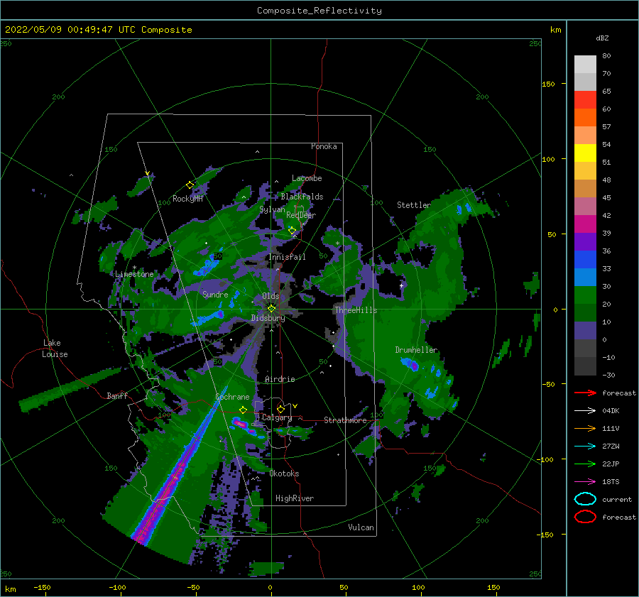Select the cyan 27ZW arrow icon
This screenshot has height=597, width=639.
585,447
